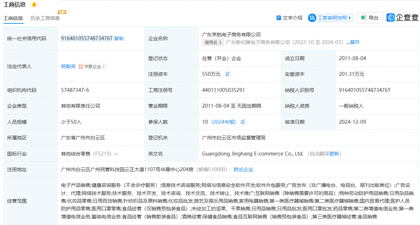Open chart icon beside 参保人数 2024年报

coord(243,122)
